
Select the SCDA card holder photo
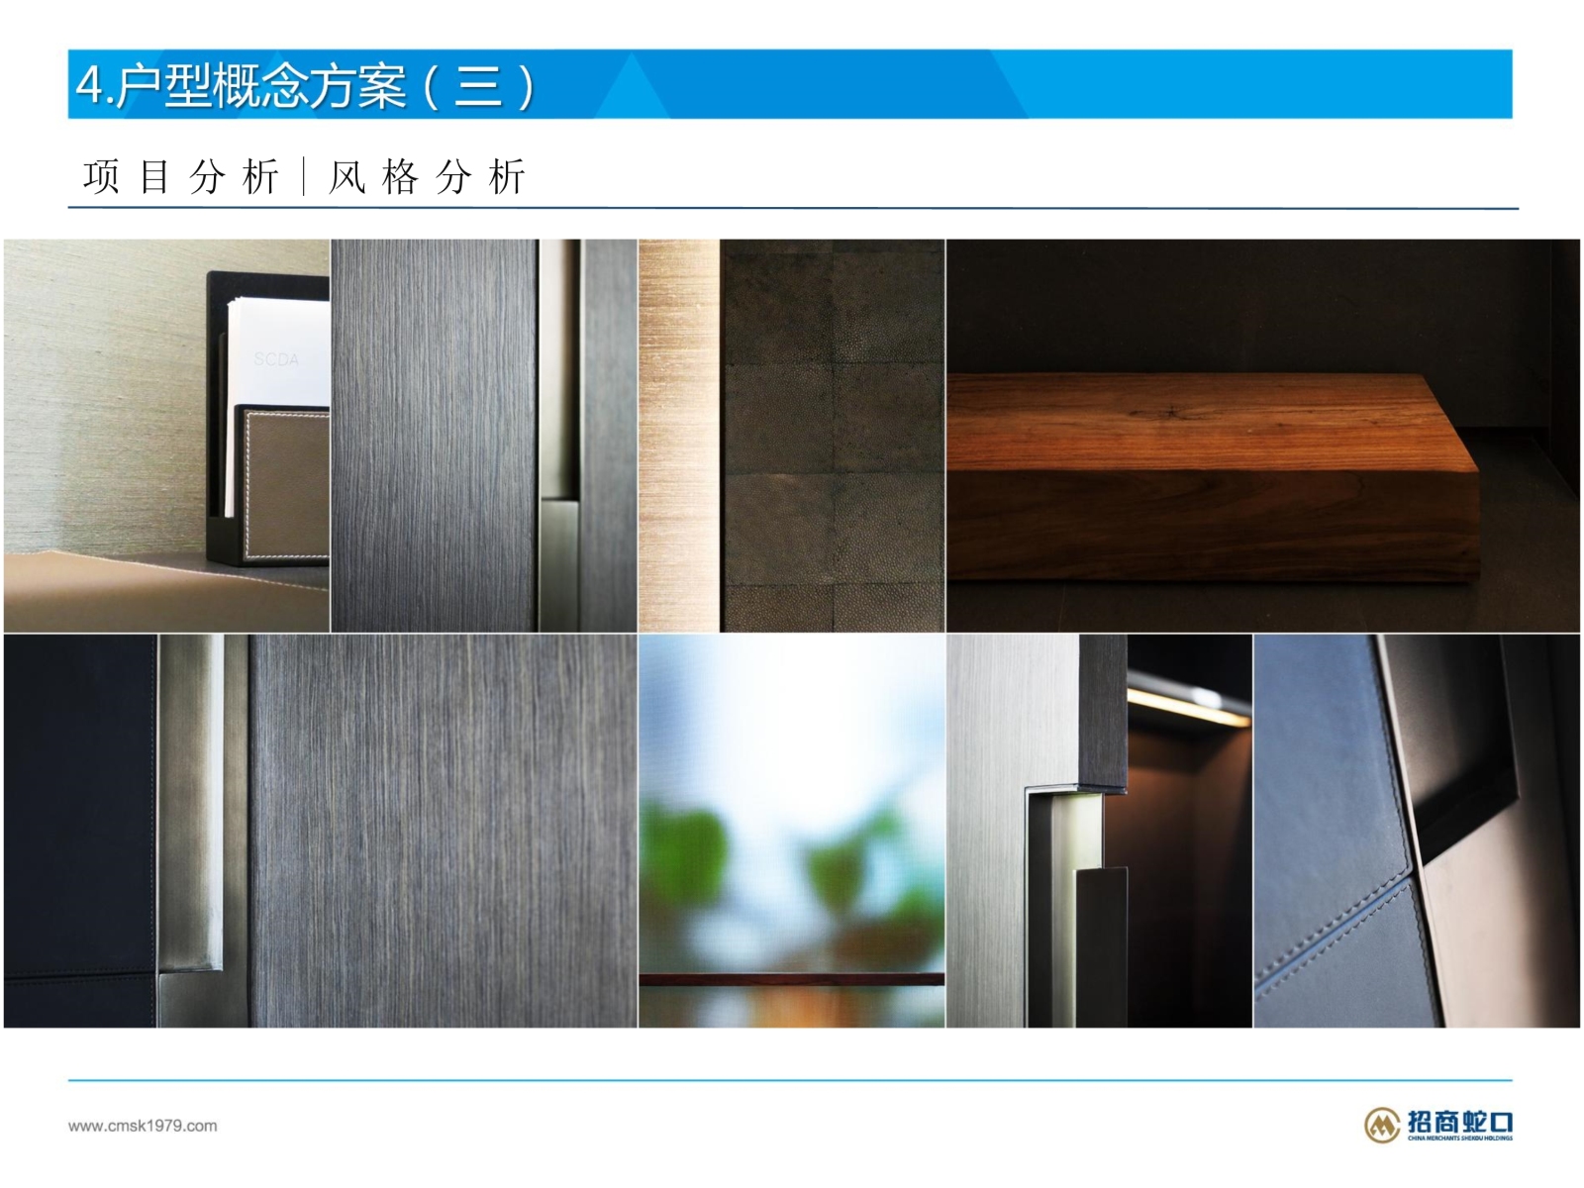(x=166, y=436)
